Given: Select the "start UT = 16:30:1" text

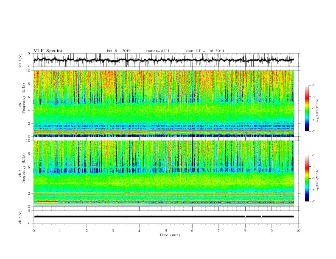Looking at the screenshot, I should pyautogui.click(x=205, y=51).
